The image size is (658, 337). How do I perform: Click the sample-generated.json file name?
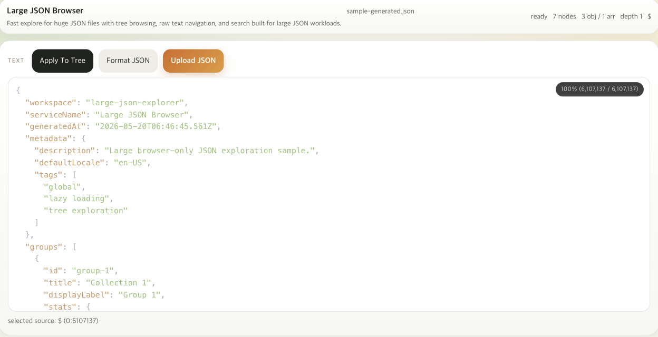coord(380,11)
